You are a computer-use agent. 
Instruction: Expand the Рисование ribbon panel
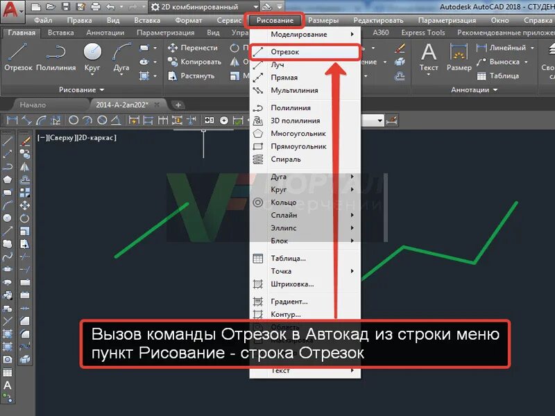click(x=81, y=90)
